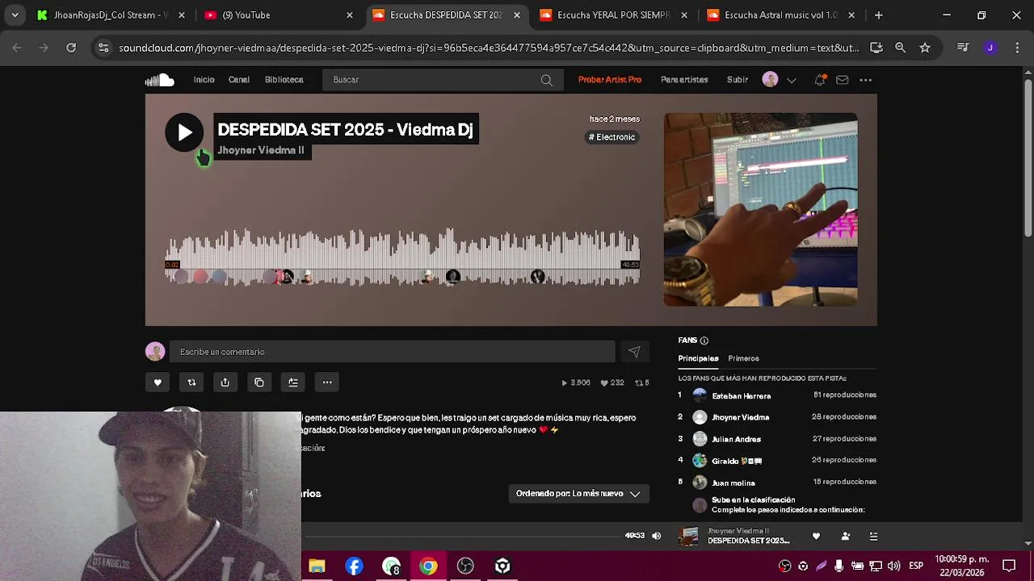Focus the Escribe un comentario field
Image resolution: width=1034 pixels, height=581 pixels.
click(392, 352)
